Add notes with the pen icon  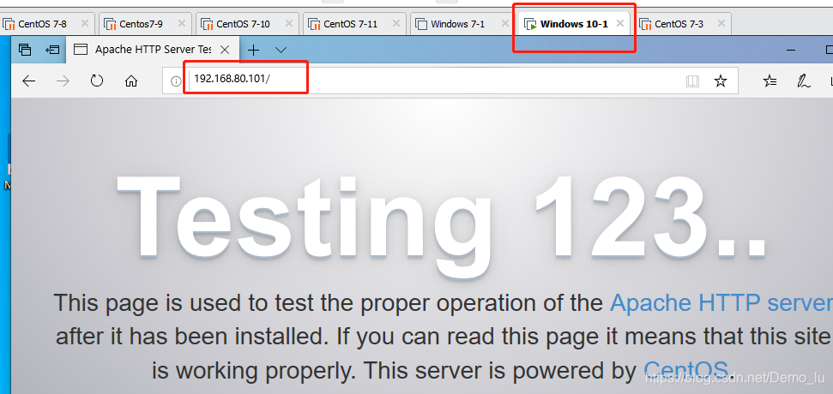[x=803, y=81]
